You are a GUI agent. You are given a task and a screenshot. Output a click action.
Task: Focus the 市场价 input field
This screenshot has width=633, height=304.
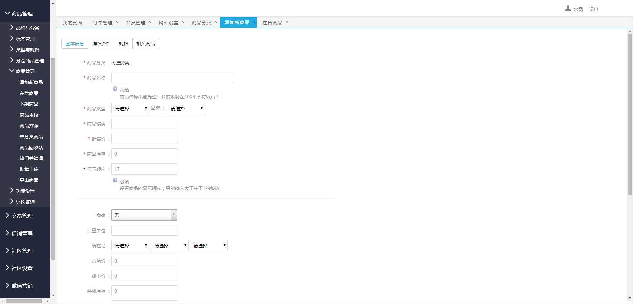[144, 261]
